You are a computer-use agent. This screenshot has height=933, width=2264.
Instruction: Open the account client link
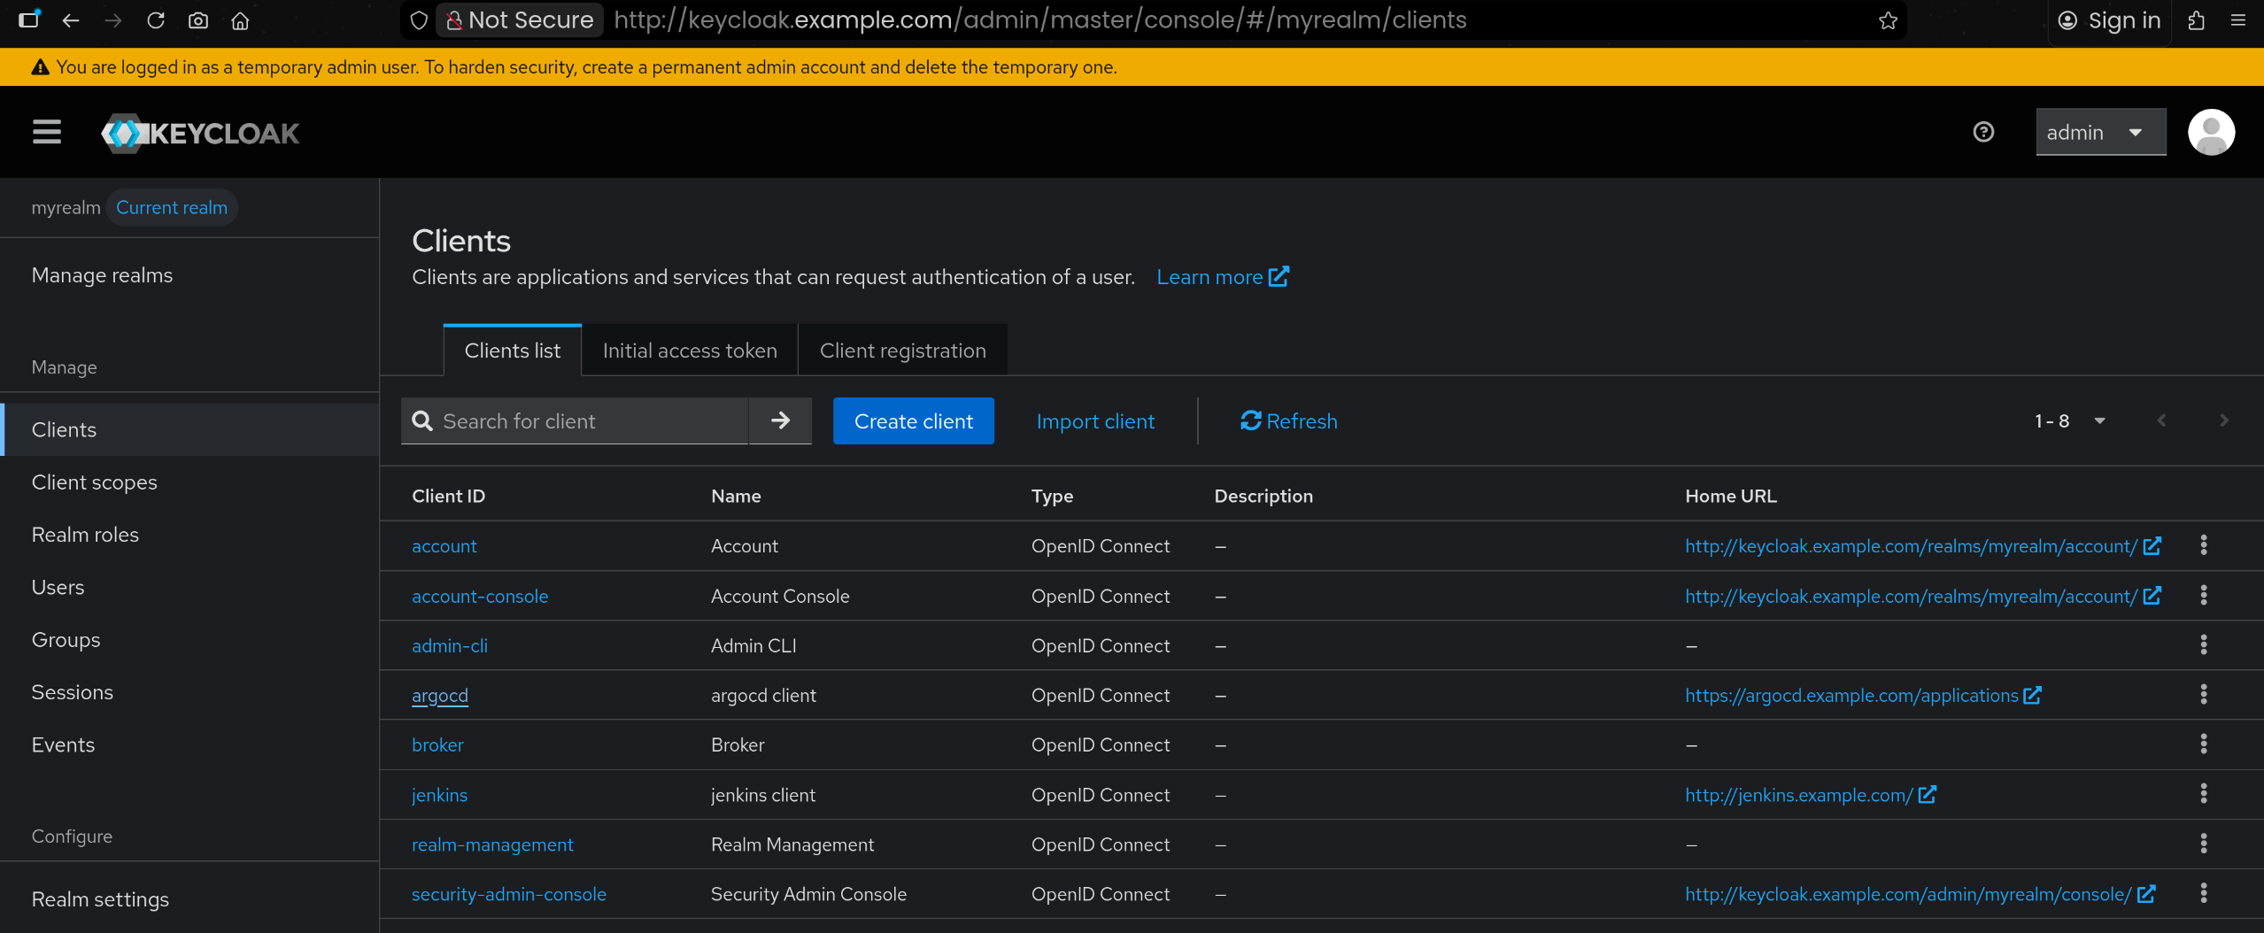444,546
